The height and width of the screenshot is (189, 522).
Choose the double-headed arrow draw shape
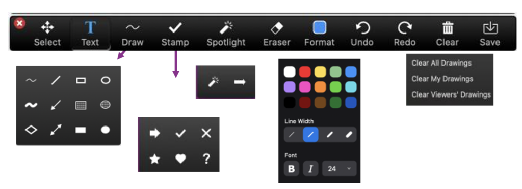[x=56, y=130]
